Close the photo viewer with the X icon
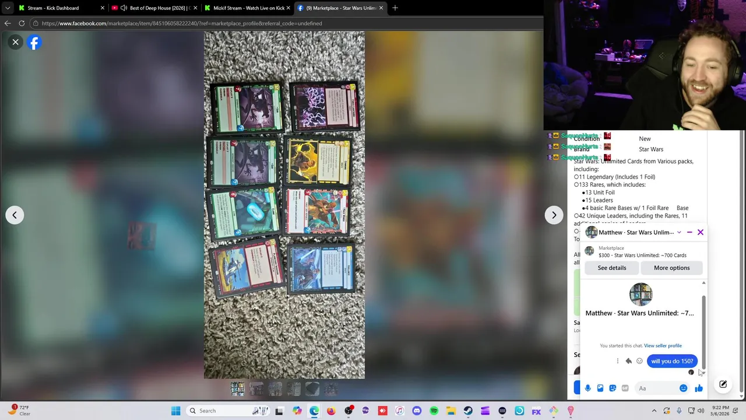The width and height of the screenshot is (746, 420). [x=16, y=42]
